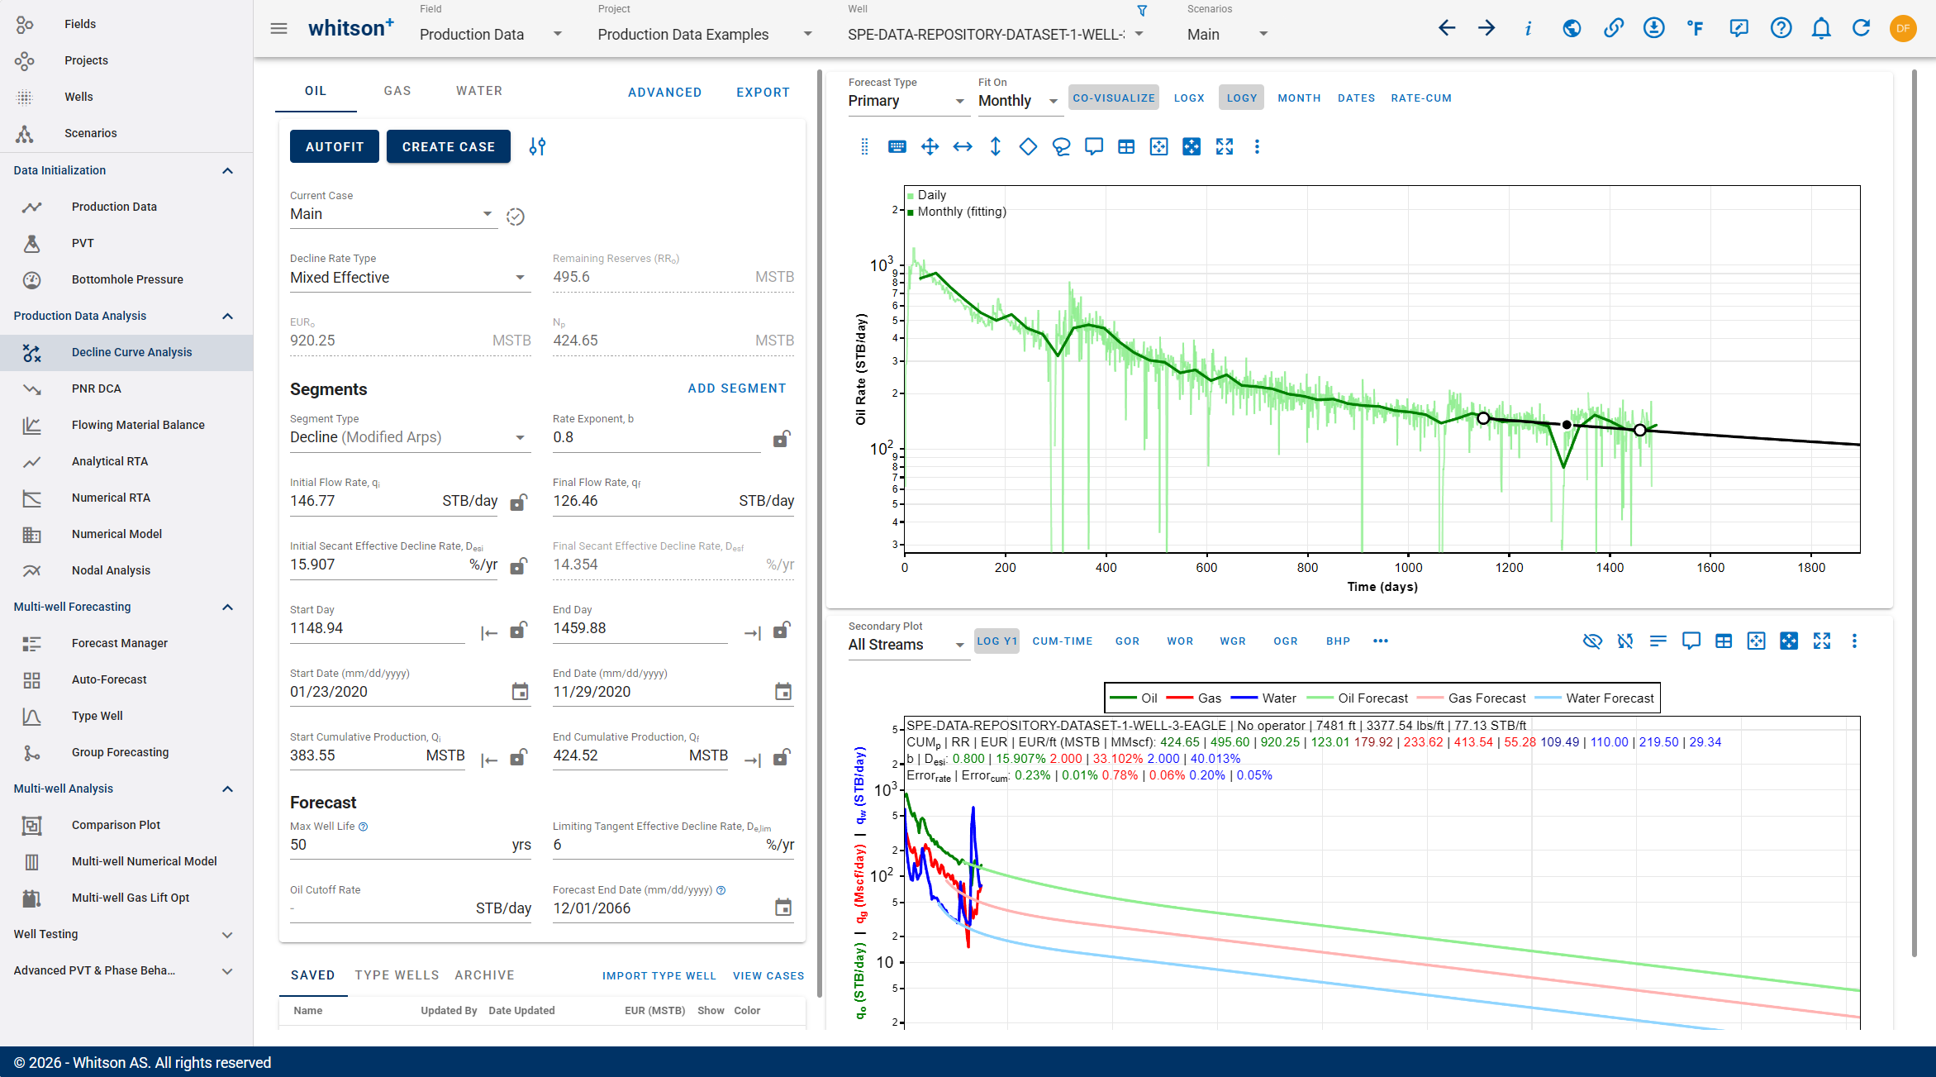Open secondary plot more options menu
Screen dimensions: 1936x1077
[x=1854, y=641]
